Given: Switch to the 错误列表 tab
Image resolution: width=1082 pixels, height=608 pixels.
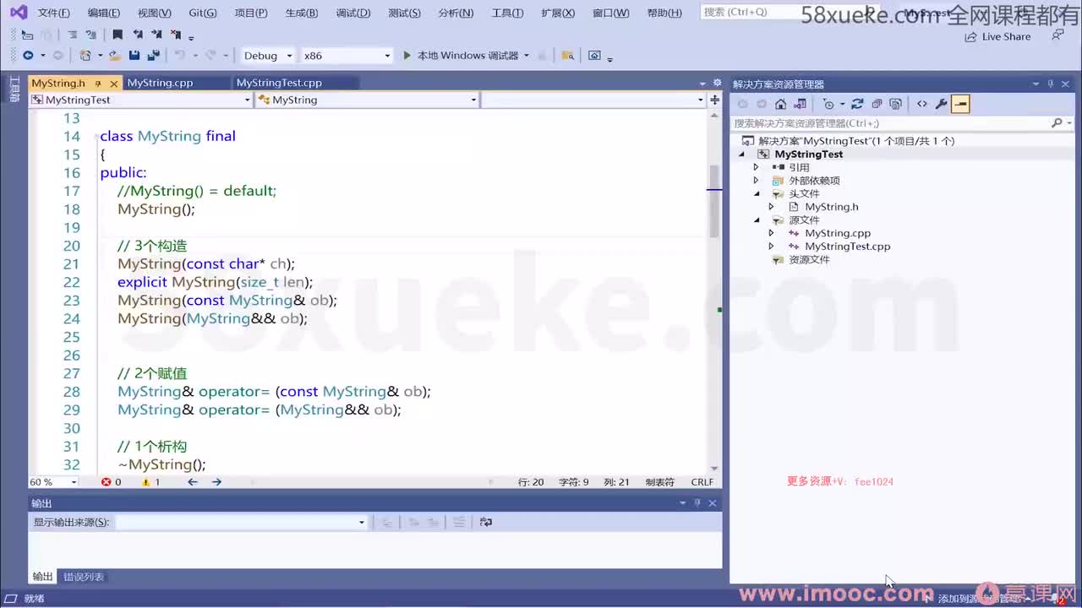Looking at the screenshot, I should click(x=84, y=577).
